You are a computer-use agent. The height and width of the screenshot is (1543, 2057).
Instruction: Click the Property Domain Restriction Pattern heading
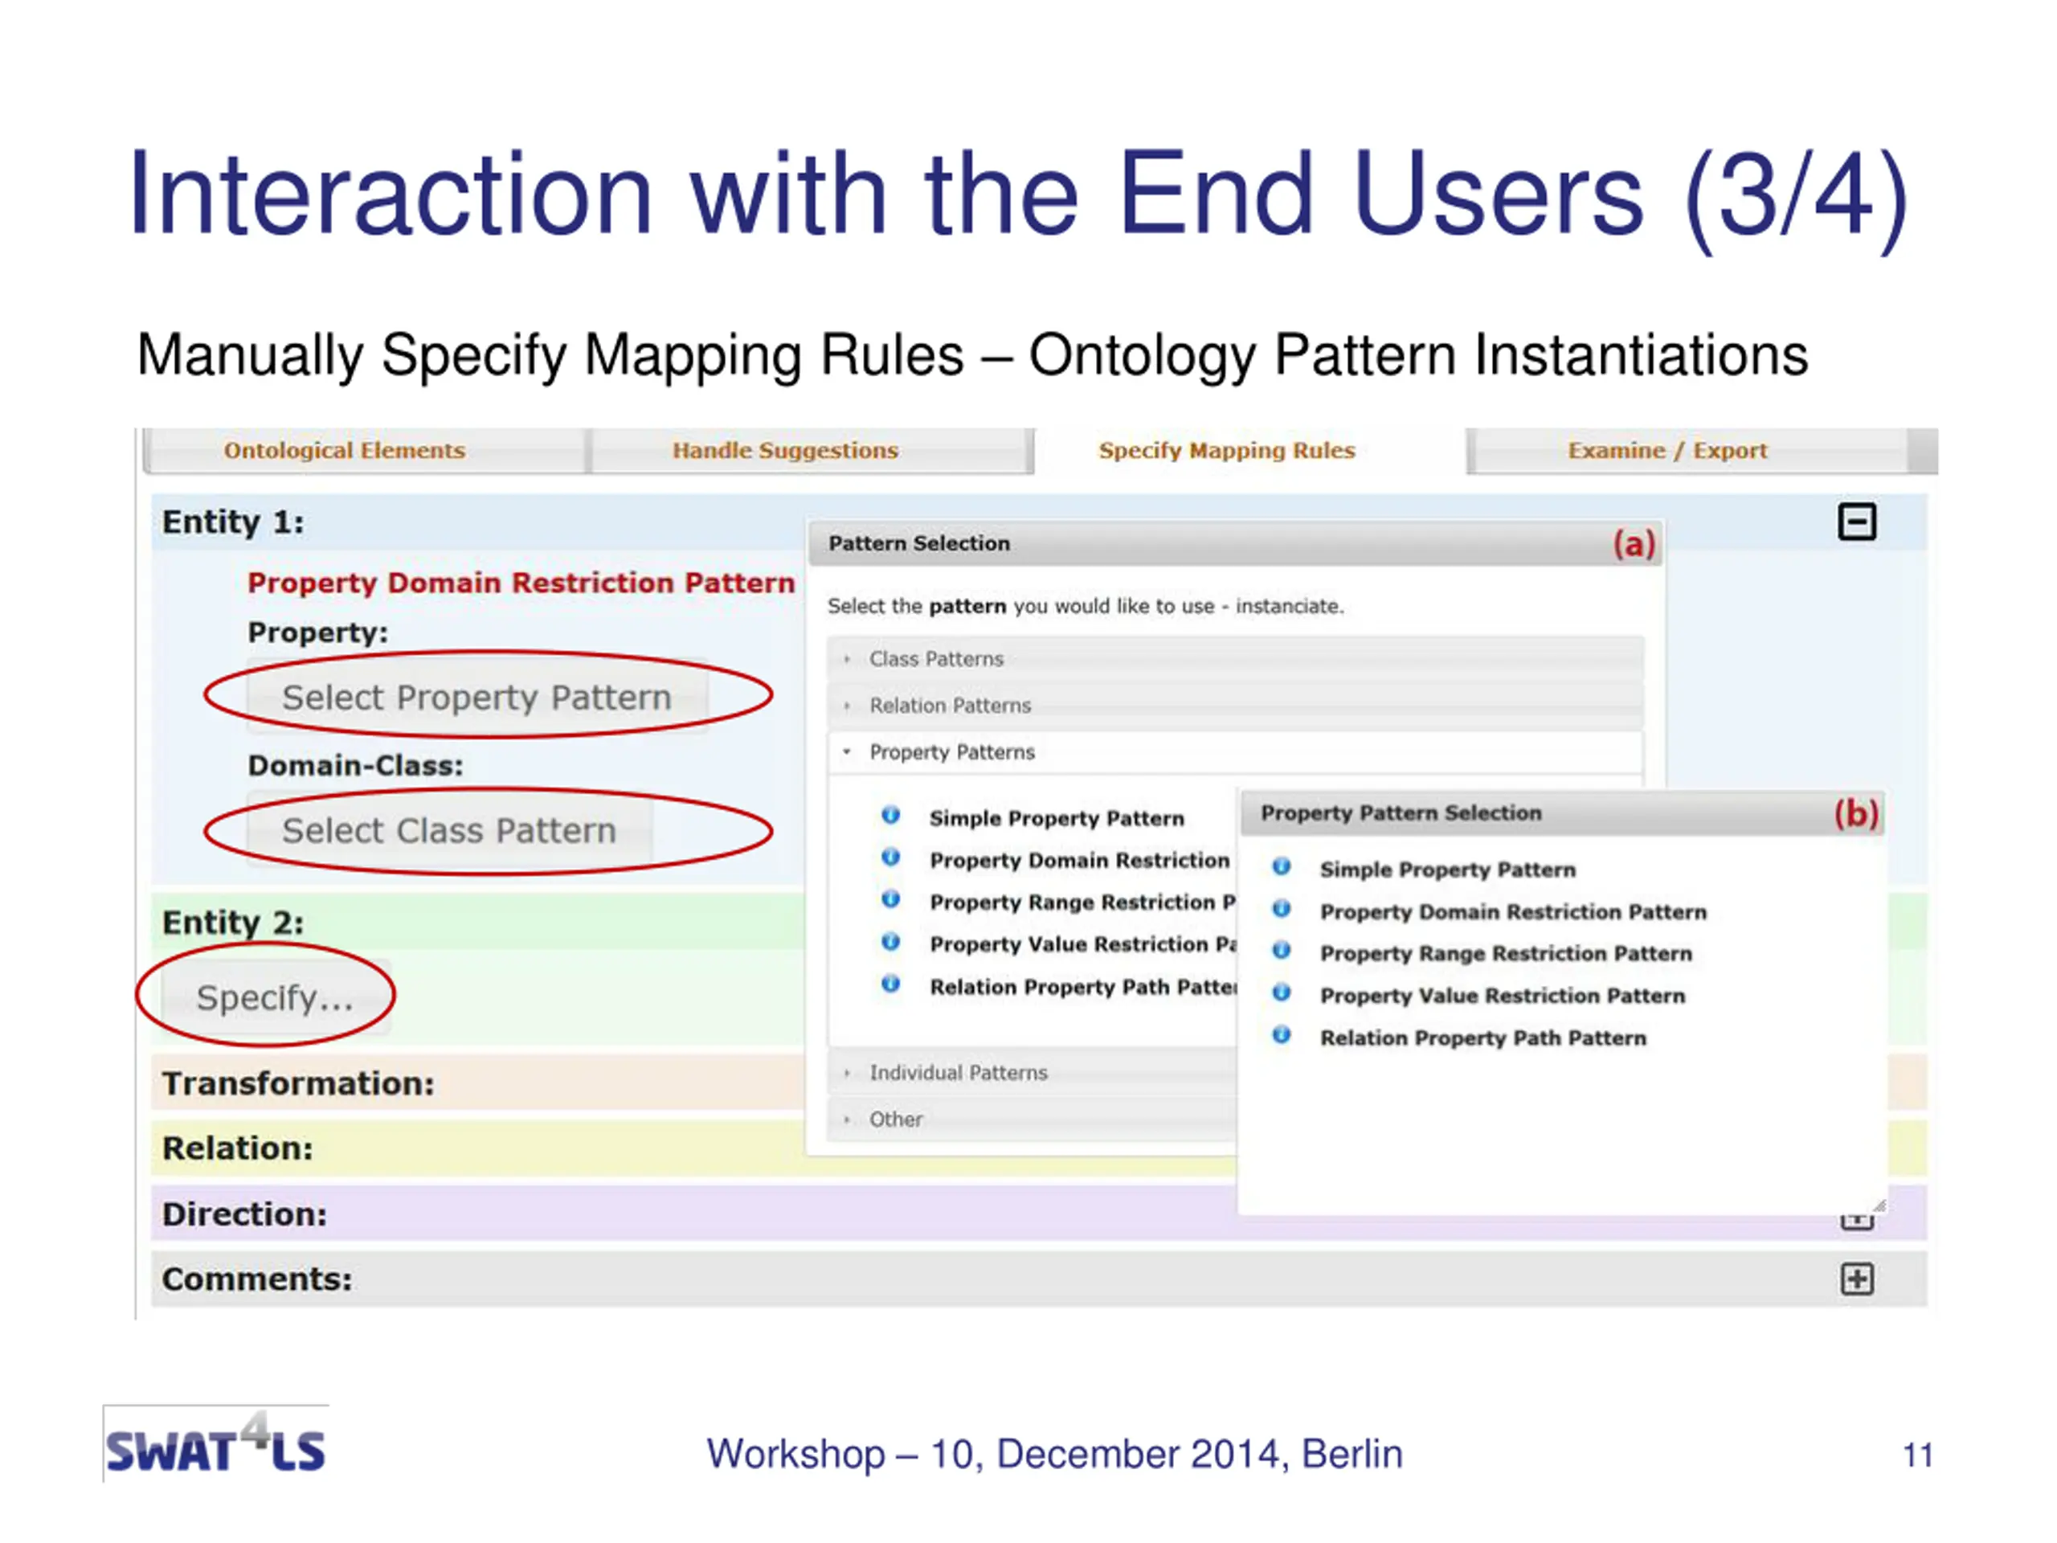pyautogui.click(x=521, y=582)
